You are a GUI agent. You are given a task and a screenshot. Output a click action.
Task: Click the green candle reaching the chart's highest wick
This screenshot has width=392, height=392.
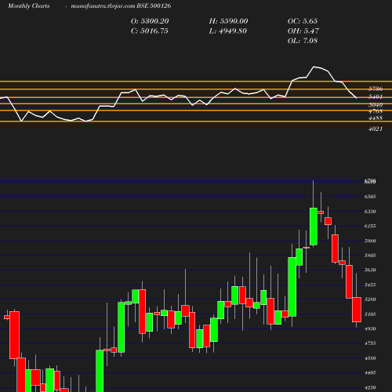click(x=314, y=227)
